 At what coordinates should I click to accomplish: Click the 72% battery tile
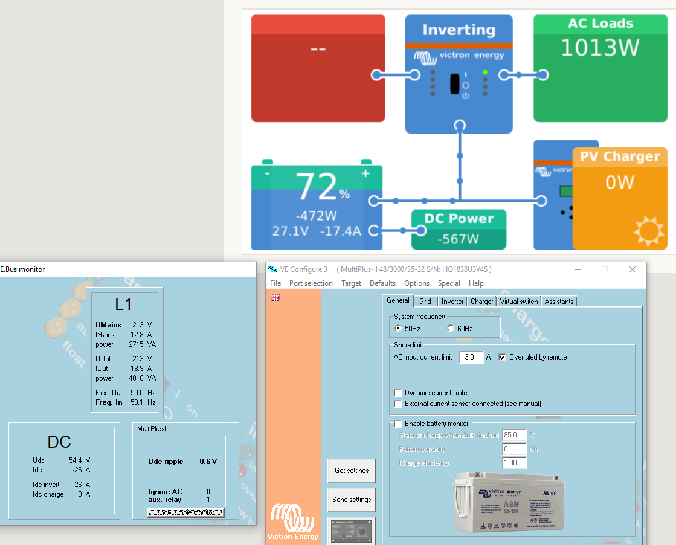pos(317,205)
